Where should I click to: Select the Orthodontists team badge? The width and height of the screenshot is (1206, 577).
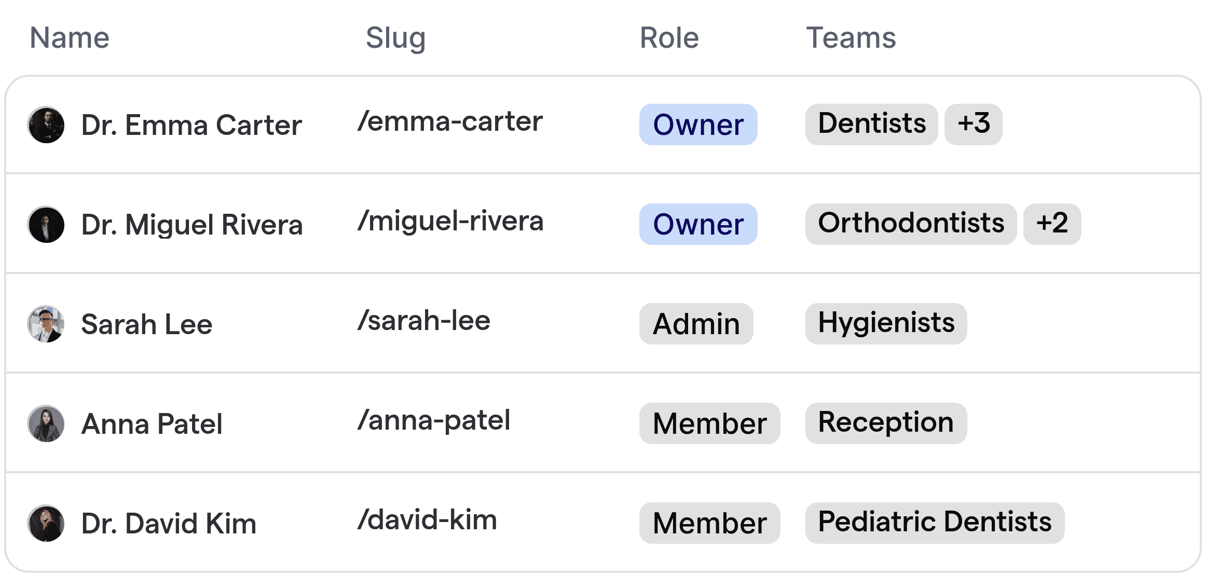point(911,224)
